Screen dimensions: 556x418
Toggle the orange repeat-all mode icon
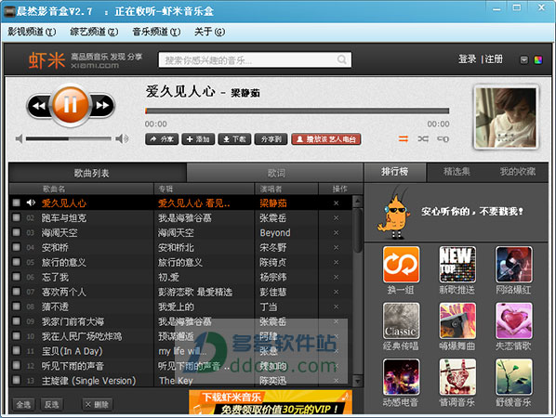pyautogui.click(x=404, y=138)
